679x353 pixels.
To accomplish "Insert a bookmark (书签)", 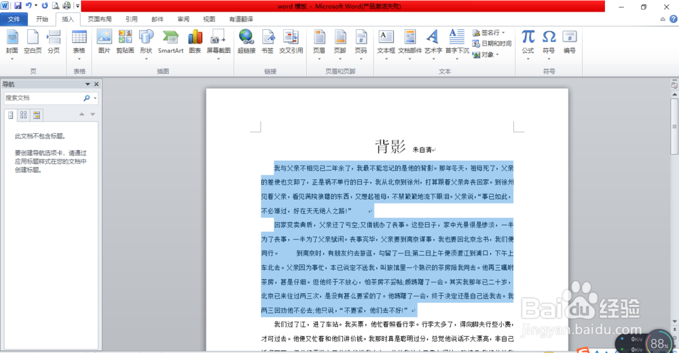I will (x=268, y=43).
